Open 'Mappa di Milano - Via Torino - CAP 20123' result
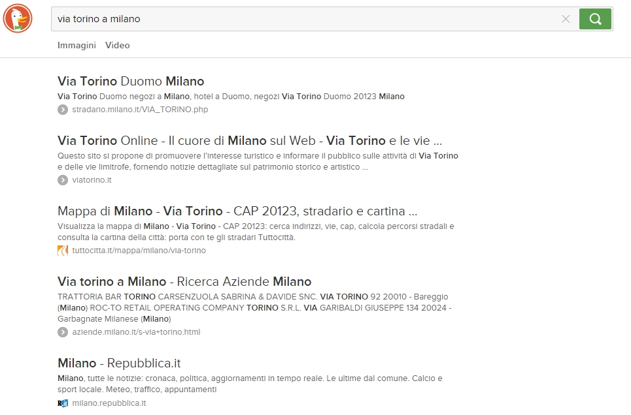 237,211
